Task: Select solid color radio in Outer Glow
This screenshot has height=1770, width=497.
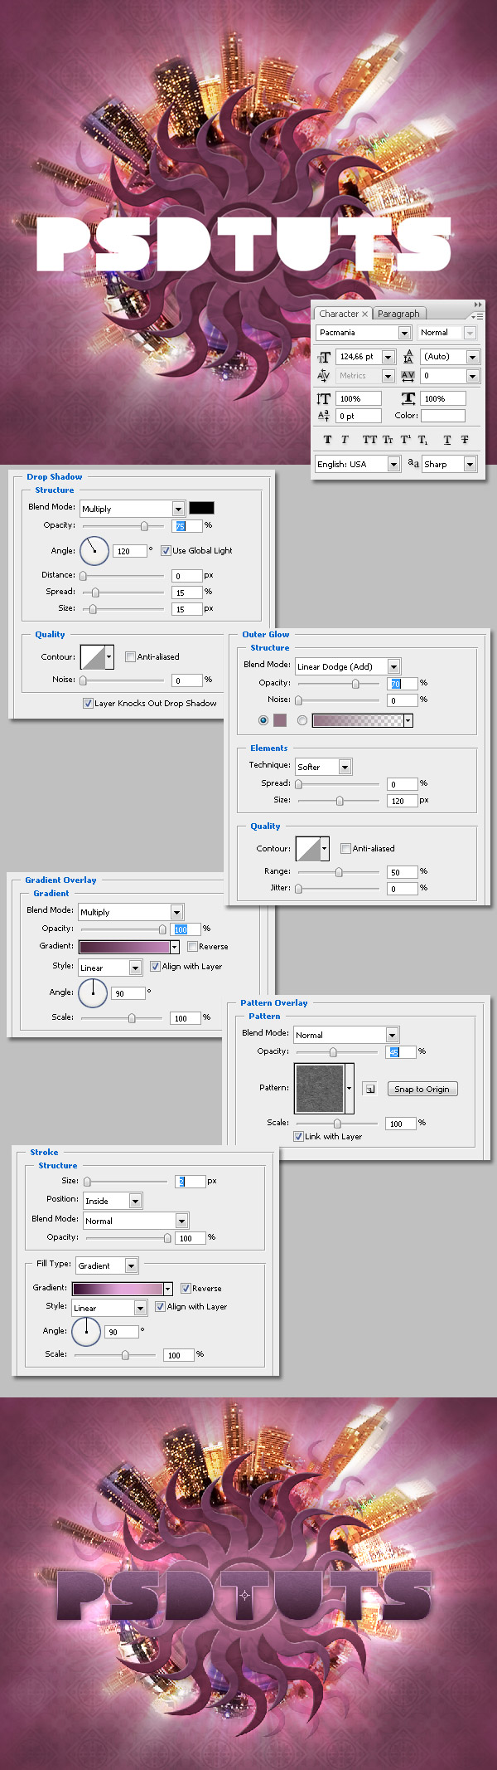Action: [x=263, y=720]
